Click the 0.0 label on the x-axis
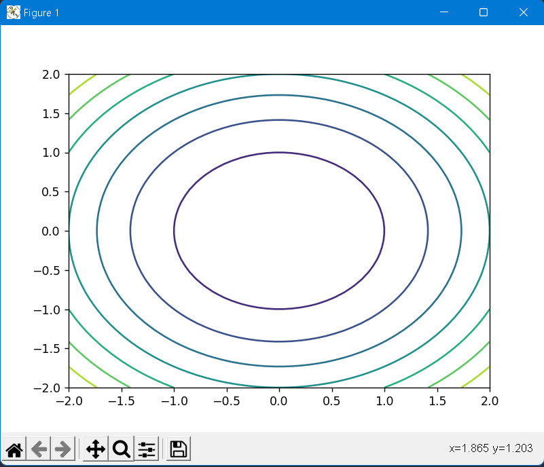 [279, 401]
